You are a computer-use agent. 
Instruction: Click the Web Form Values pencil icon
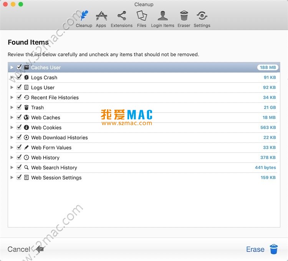coord(26,147)
